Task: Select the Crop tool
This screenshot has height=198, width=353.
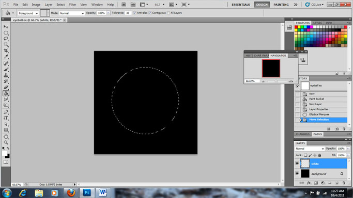Action: click(6, 51)
